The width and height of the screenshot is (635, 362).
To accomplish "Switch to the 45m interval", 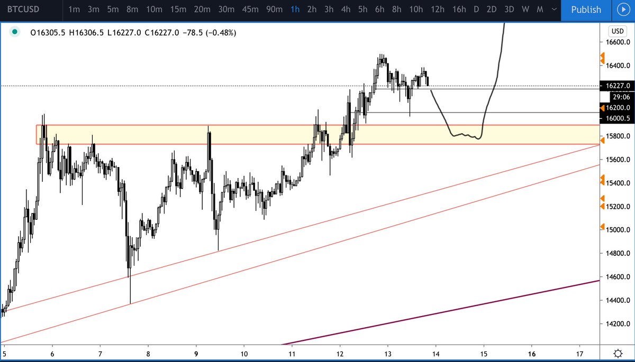I will (250, 10).
